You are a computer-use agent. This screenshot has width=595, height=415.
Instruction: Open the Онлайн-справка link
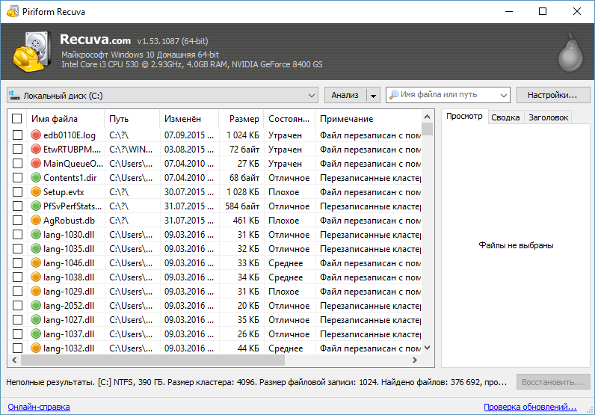[39, 407]
